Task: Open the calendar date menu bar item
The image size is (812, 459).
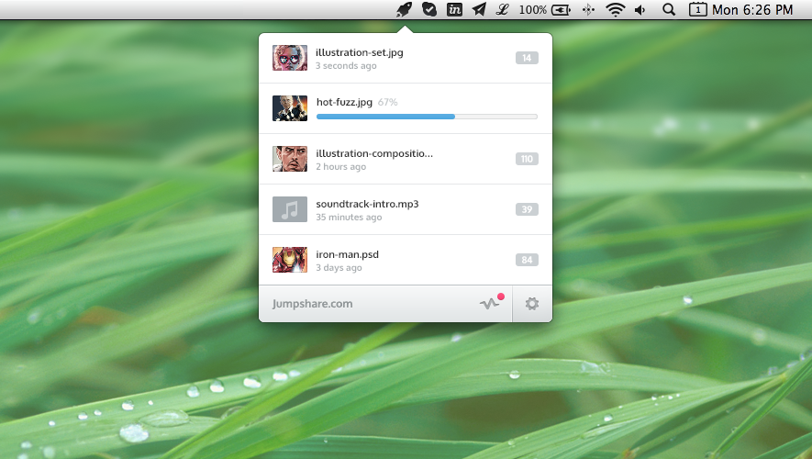Action: 697,10
